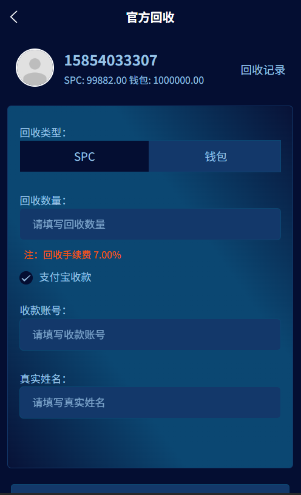
Task: Click the 支付宝收款 label text
Action: (x=66, y=277)
